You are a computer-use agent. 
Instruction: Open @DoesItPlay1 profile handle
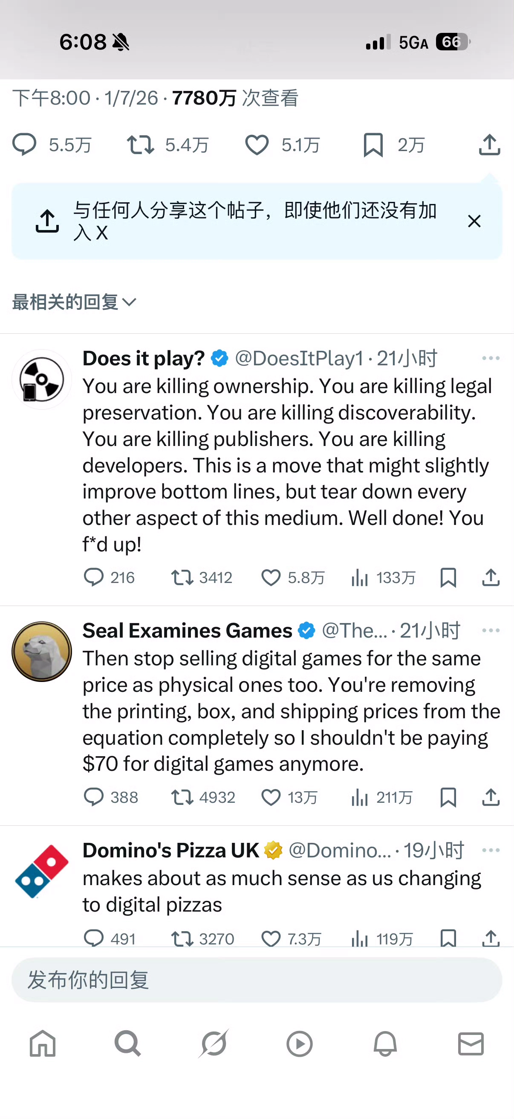click(299, 358)
